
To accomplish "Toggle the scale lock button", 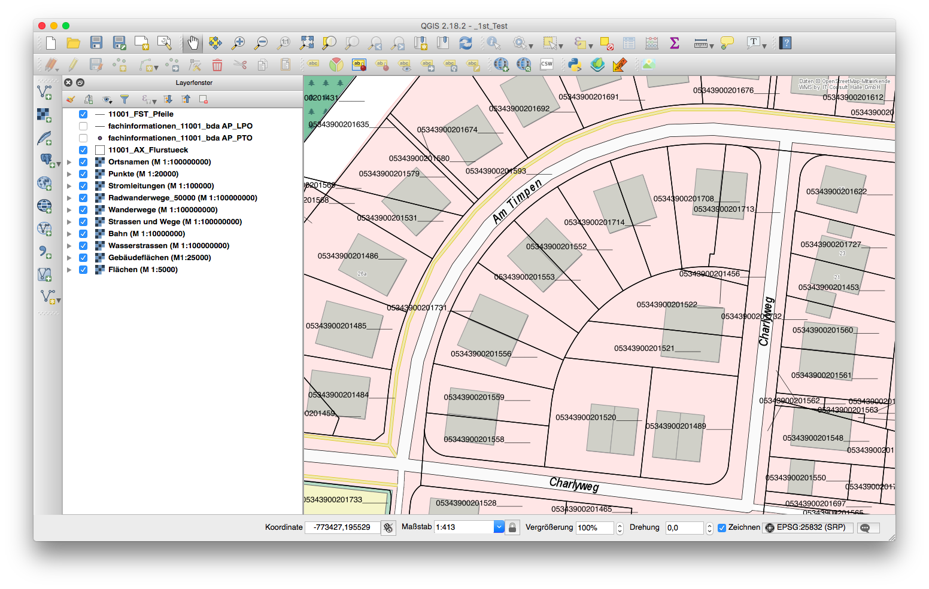I will tap(512, 527).
